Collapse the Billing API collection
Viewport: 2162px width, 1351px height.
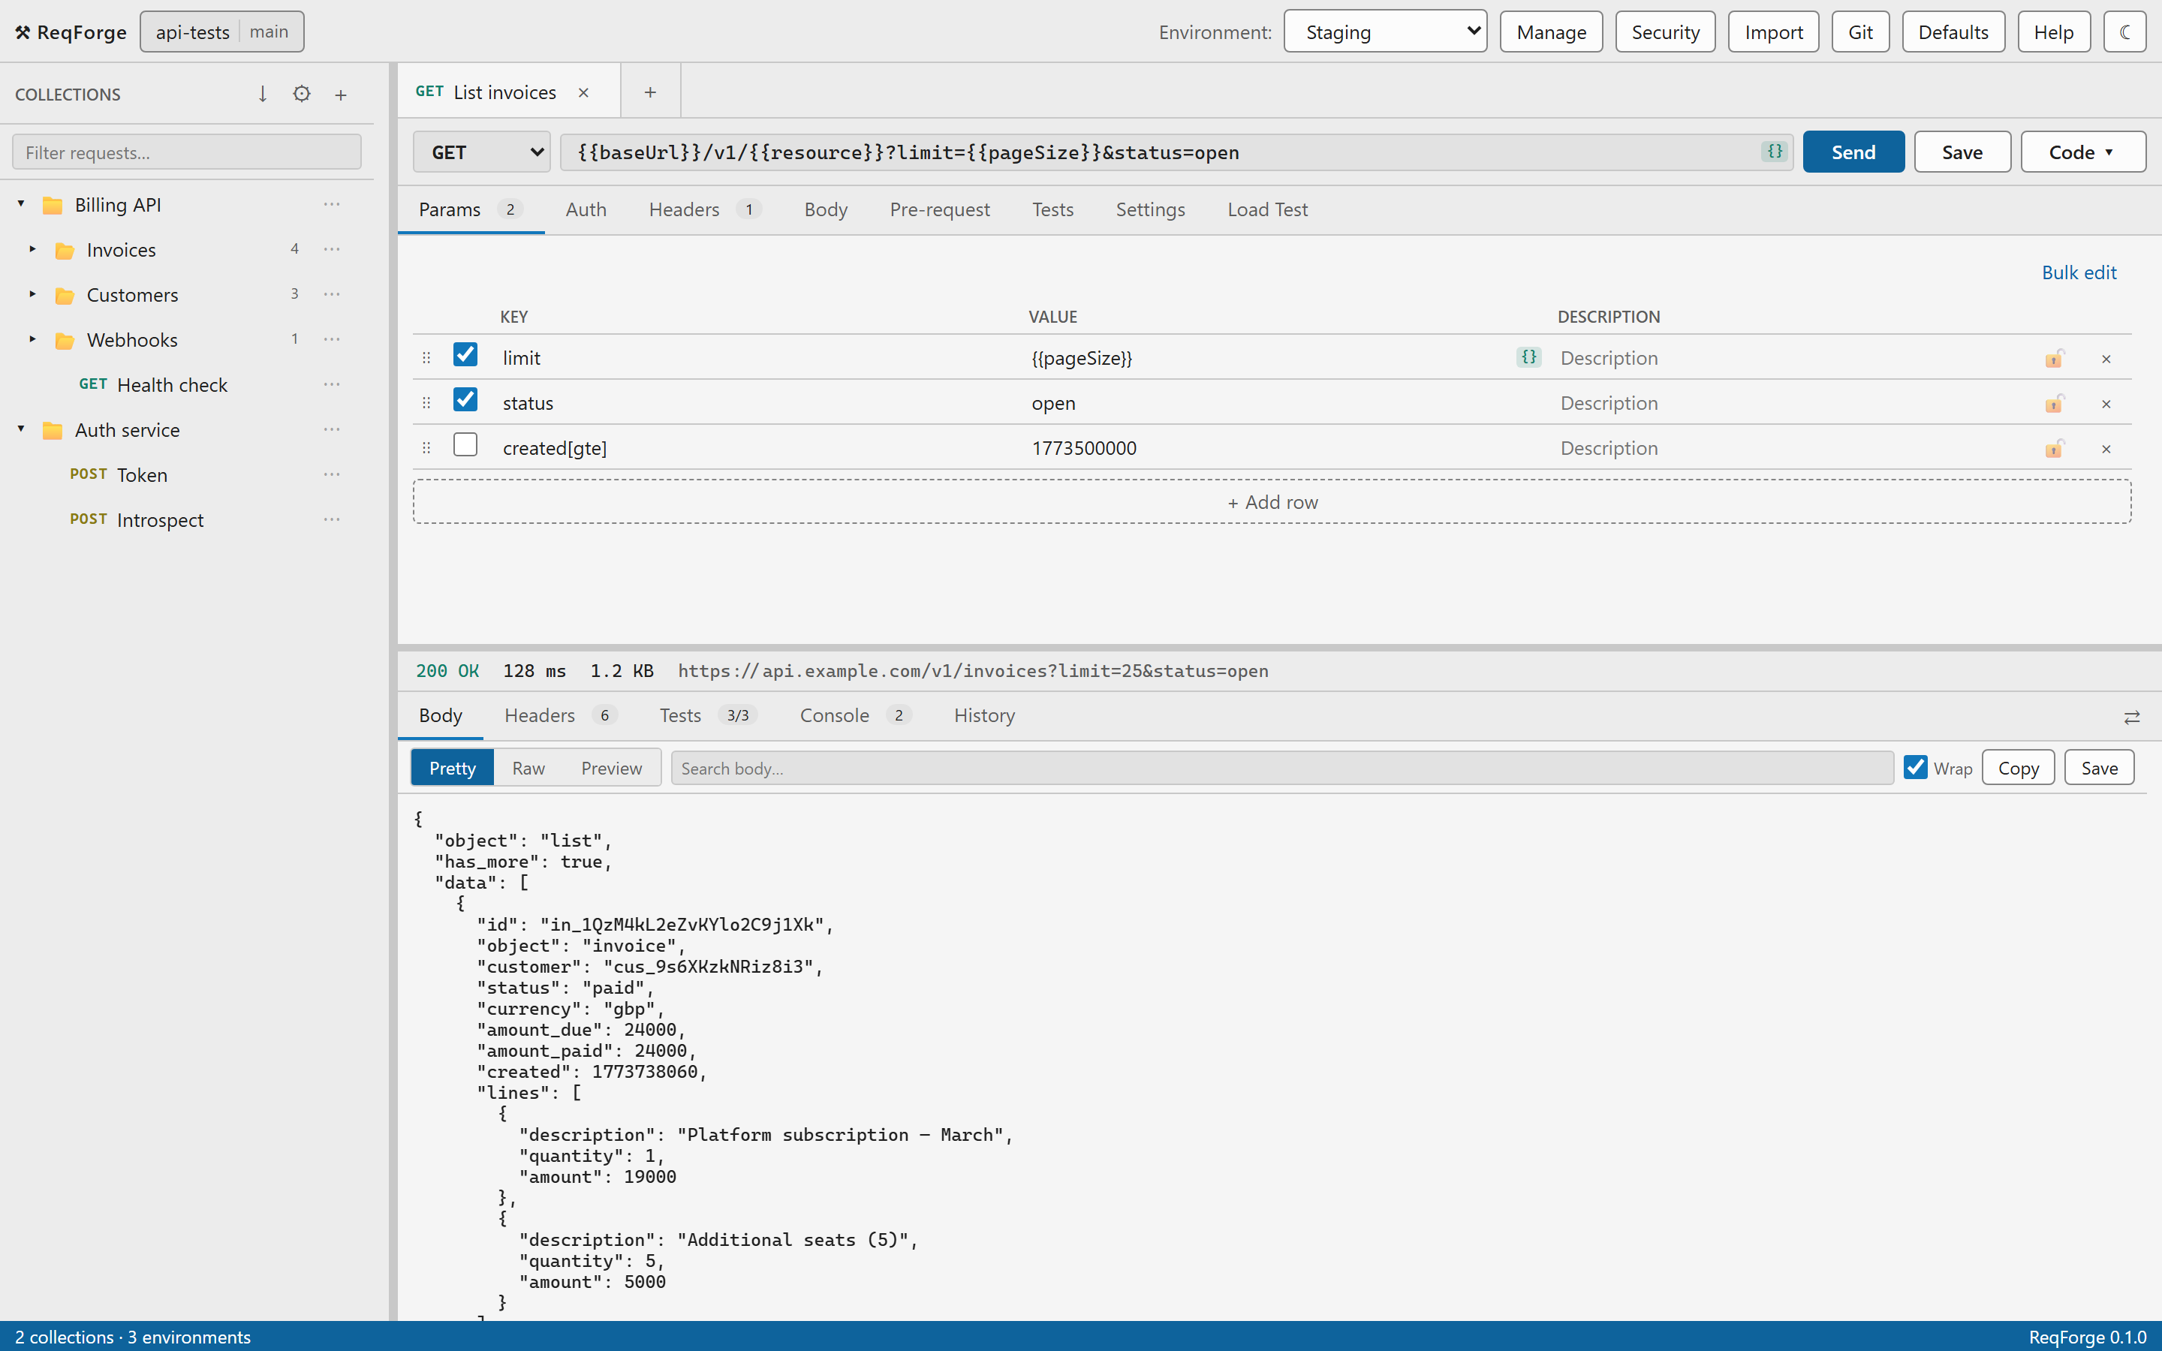pos(22,203)
